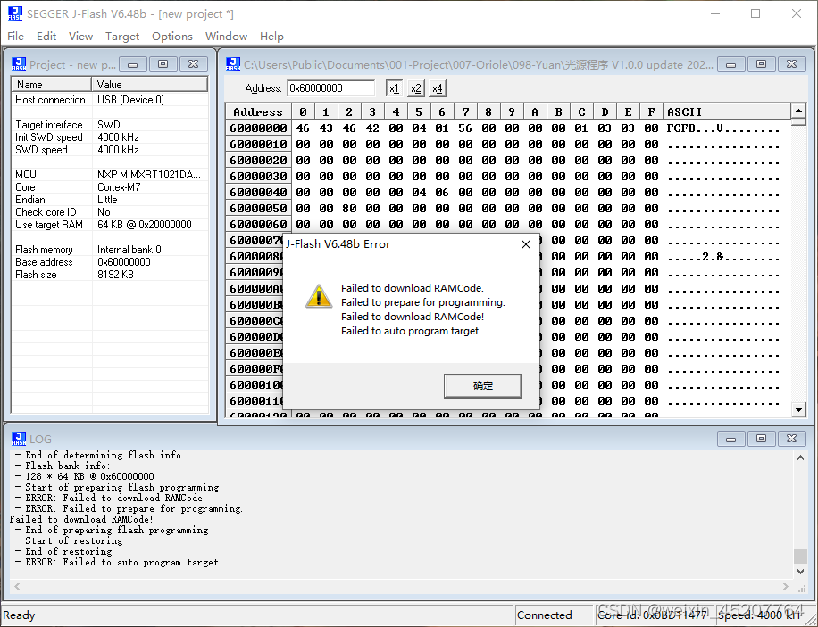
Task: Set hex view width to x2
Action: pos(416,88)
